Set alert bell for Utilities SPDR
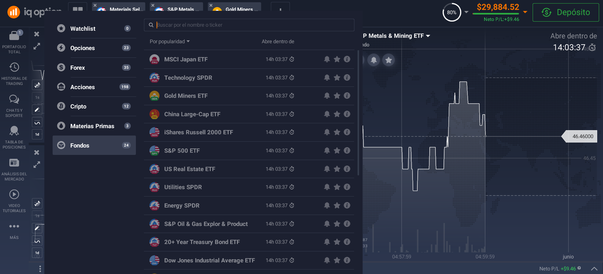The image size is (603, 274). point(327,187)
